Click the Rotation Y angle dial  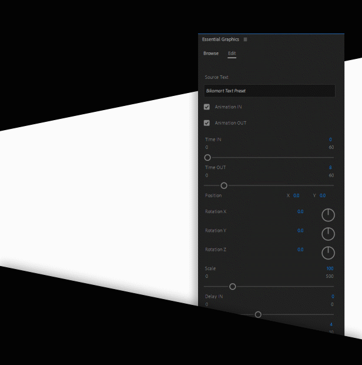(x=328, y=234)
